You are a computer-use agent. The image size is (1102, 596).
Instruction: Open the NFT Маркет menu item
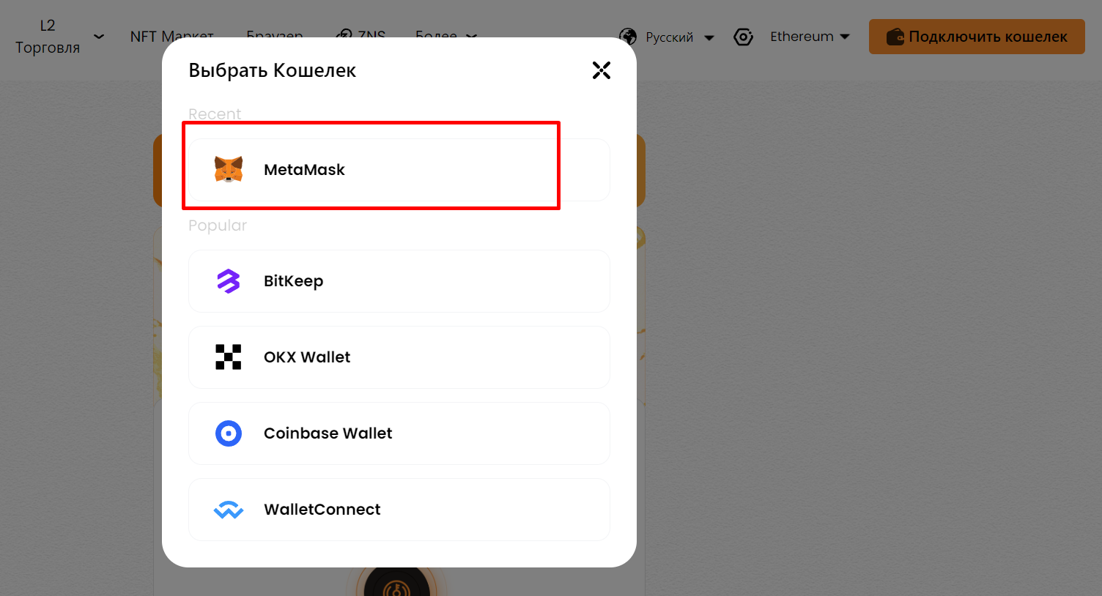click(x=172, y=35)
